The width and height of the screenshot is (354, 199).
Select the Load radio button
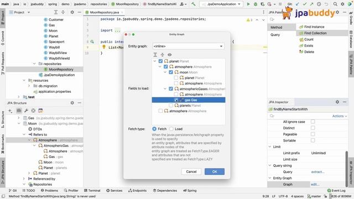(171, 129)
